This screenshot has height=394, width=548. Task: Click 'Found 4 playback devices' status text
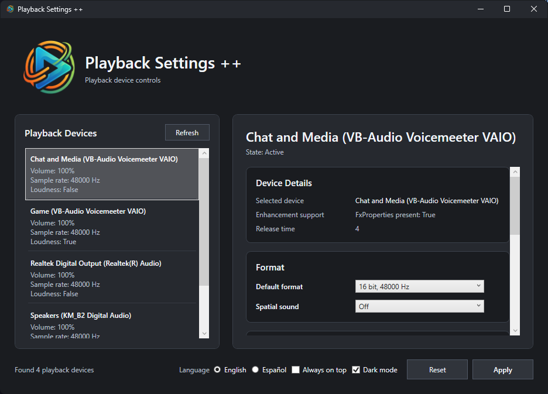(54, 369)
